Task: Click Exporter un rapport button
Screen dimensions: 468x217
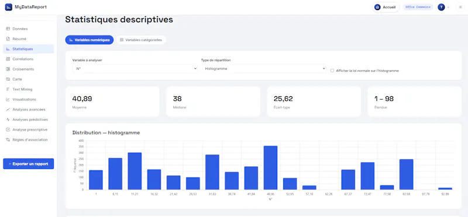Action: coord(29,164)
